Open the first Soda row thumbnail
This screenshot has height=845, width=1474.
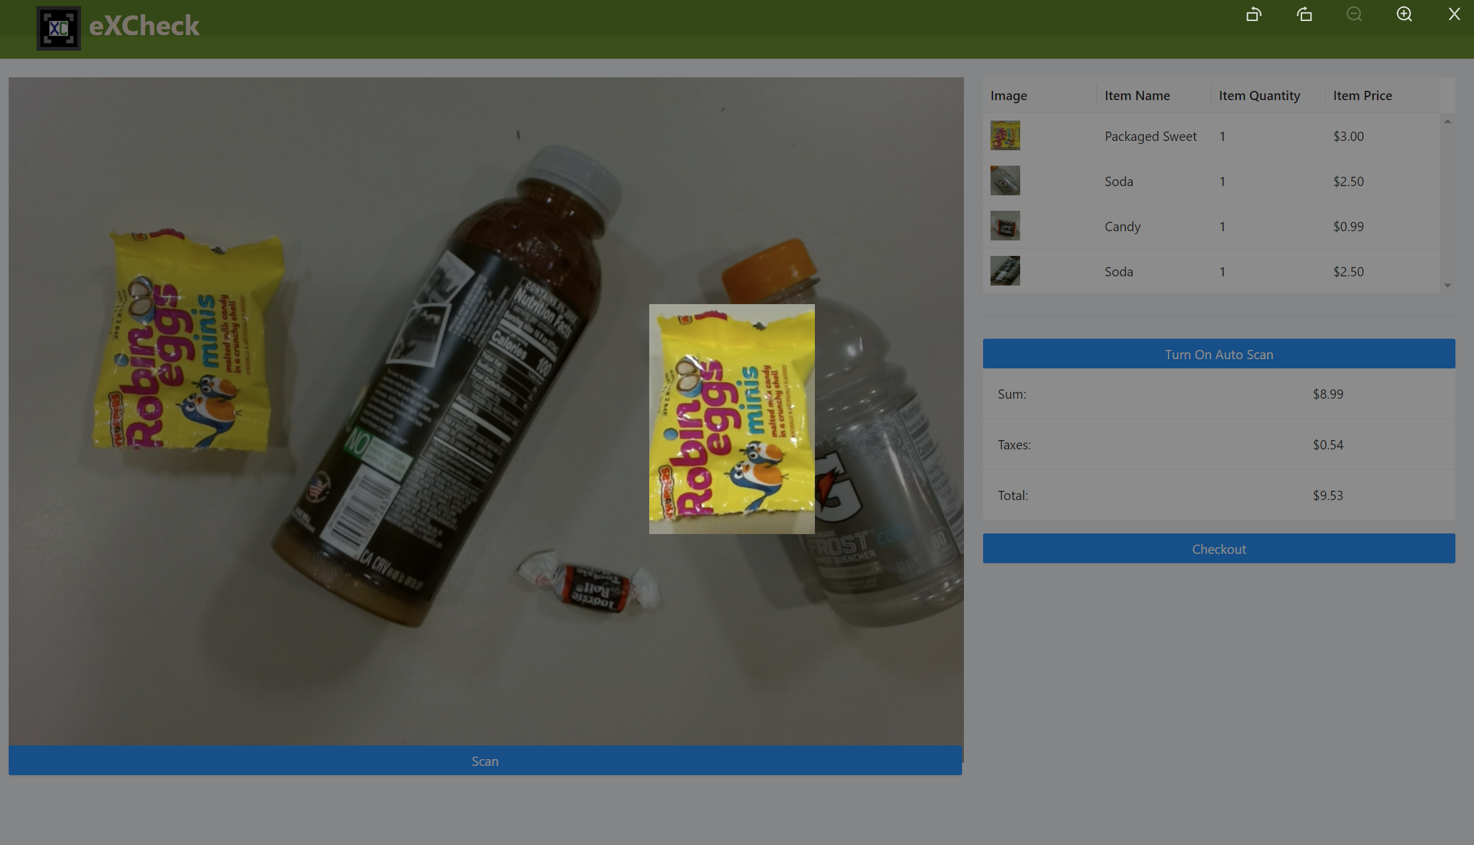click(1005, 180)
